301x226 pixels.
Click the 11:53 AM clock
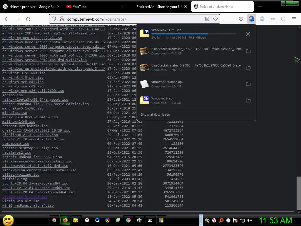pyautogui.click(x=275, y=220)
